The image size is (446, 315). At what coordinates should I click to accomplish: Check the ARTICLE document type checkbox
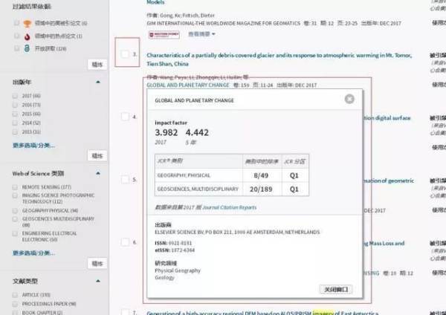pos(15,295)
